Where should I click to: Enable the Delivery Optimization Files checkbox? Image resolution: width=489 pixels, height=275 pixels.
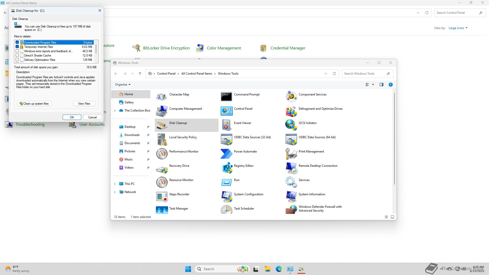[x=17, y=60]
